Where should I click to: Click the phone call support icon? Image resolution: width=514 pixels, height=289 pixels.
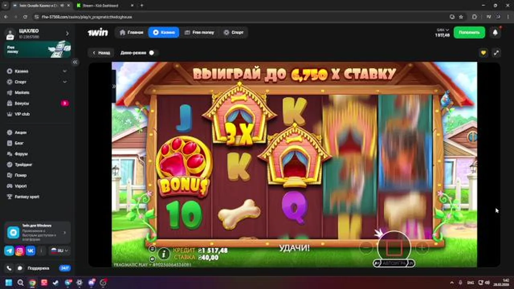(9, 268)
